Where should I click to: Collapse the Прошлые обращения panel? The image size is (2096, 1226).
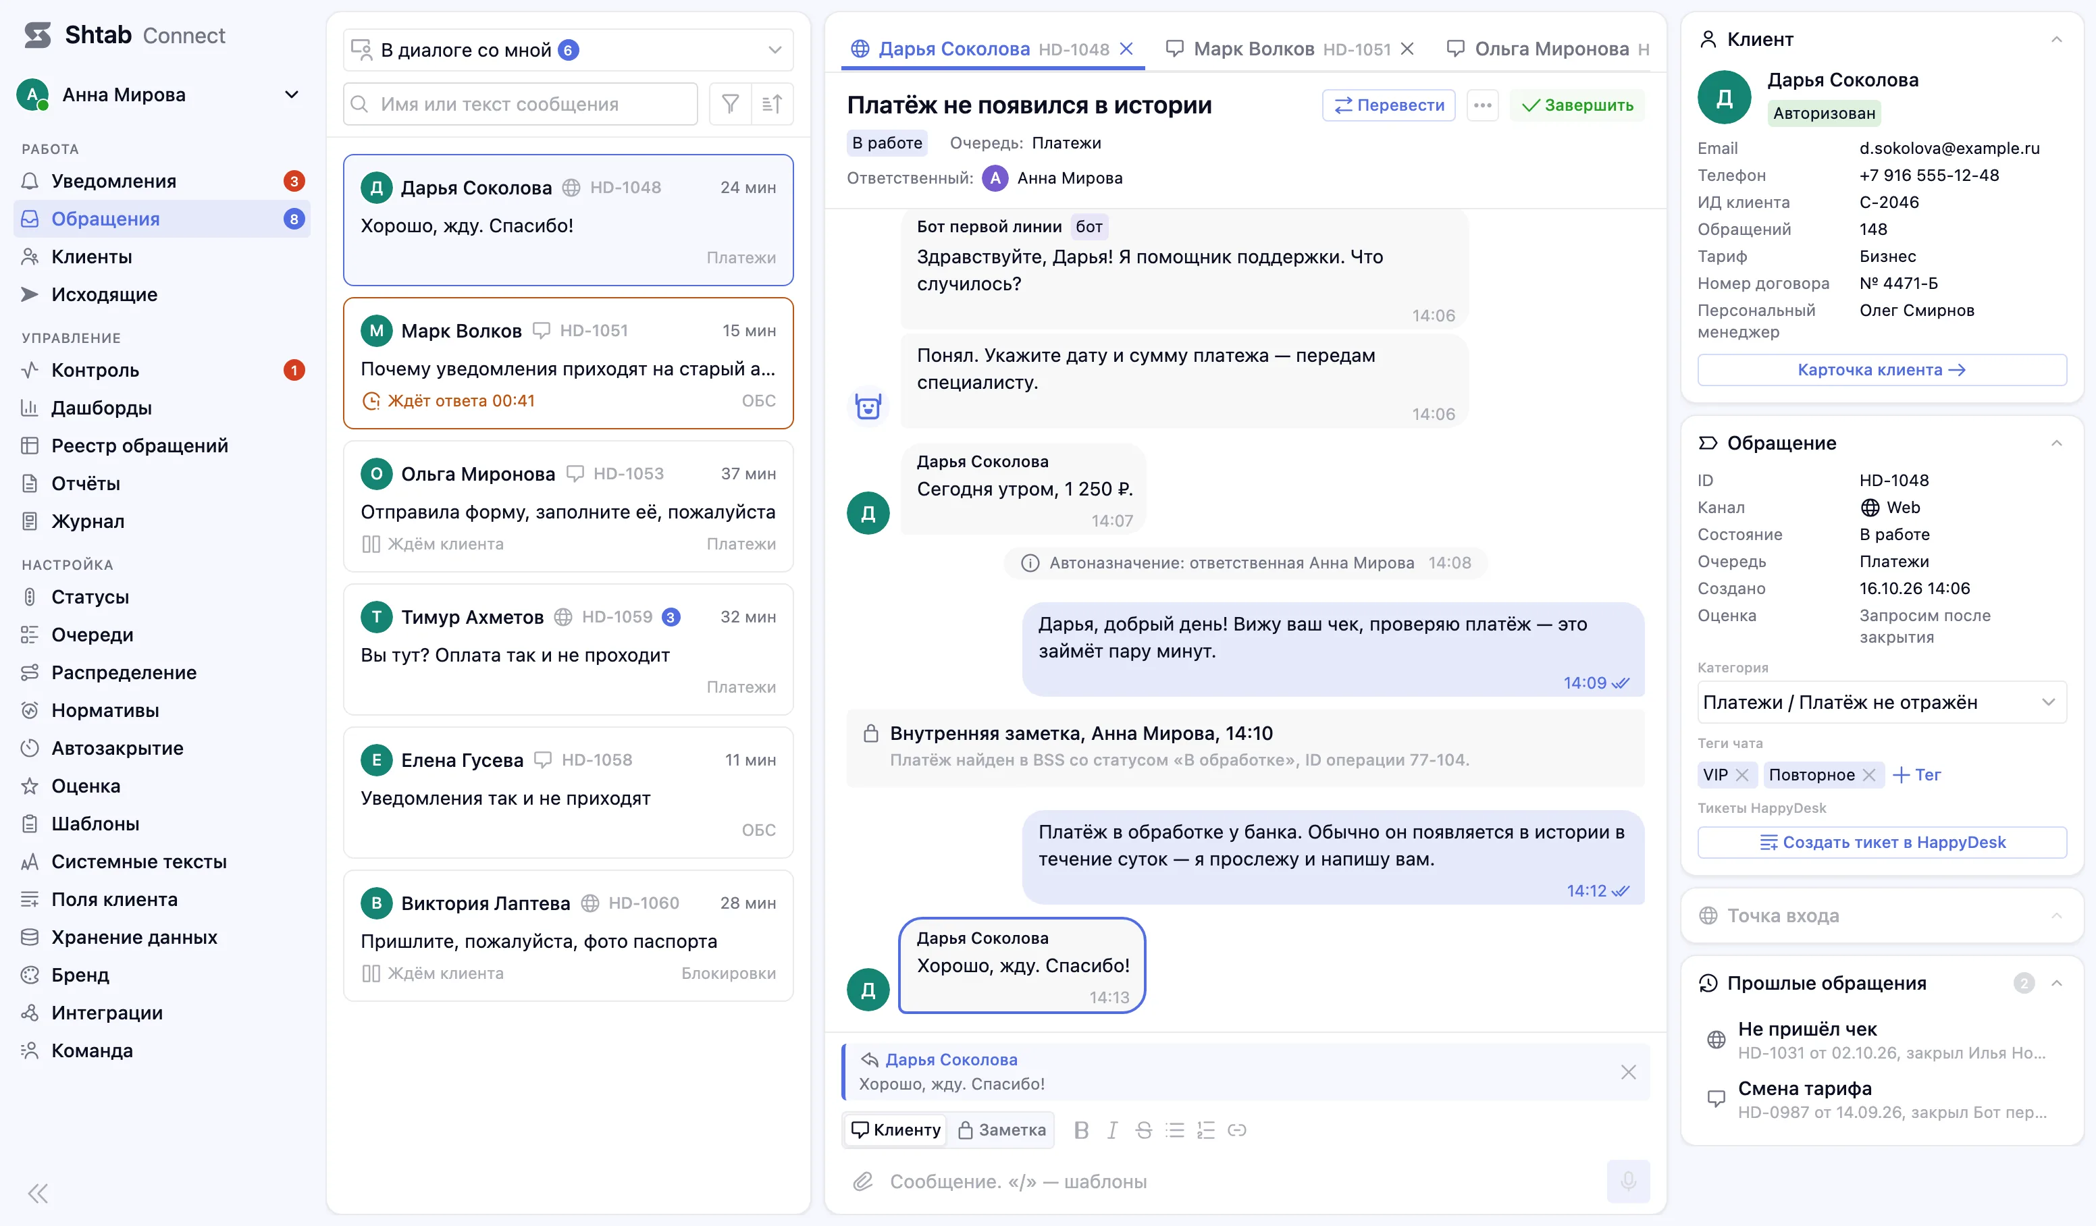coord(2056,983)
